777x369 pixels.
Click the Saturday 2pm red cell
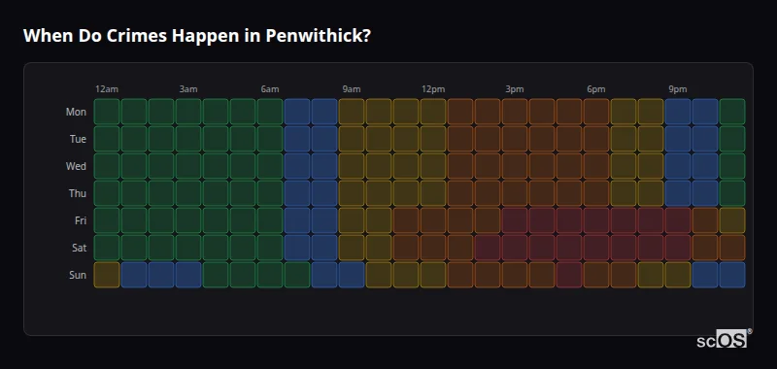[x=488, y=248]
